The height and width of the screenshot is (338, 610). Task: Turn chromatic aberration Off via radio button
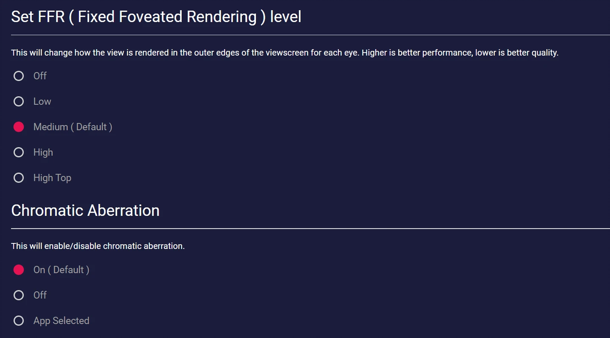click(19, 296)
